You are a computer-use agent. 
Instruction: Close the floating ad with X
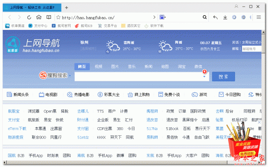[x=259, y=122]
